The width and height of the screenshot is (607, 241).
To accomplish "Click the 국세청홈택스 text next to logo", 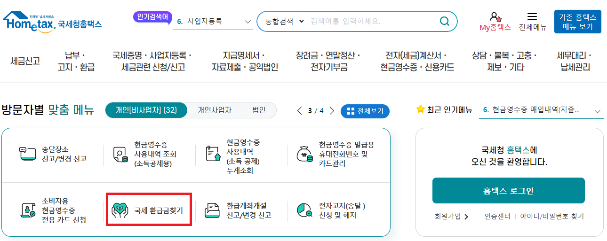I will [x=80, y=24].
